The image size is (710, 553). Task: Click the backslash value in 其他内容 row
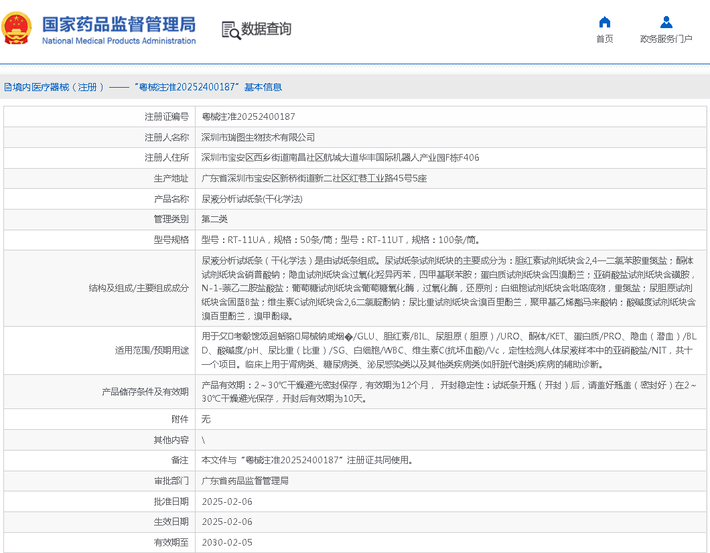tap(204, 440)
